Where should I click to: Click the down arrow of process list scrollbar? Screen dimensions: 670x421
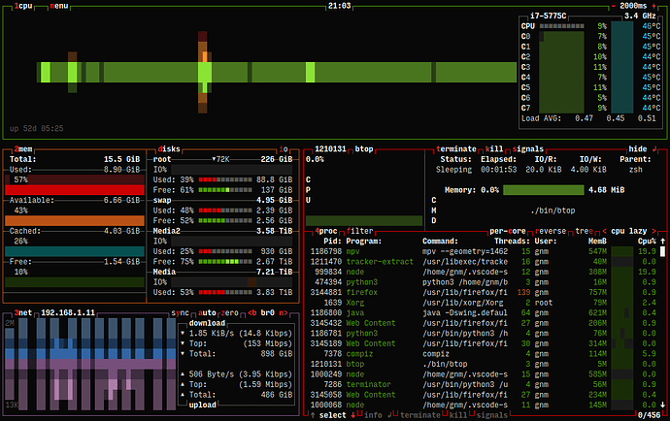(663, 405)
